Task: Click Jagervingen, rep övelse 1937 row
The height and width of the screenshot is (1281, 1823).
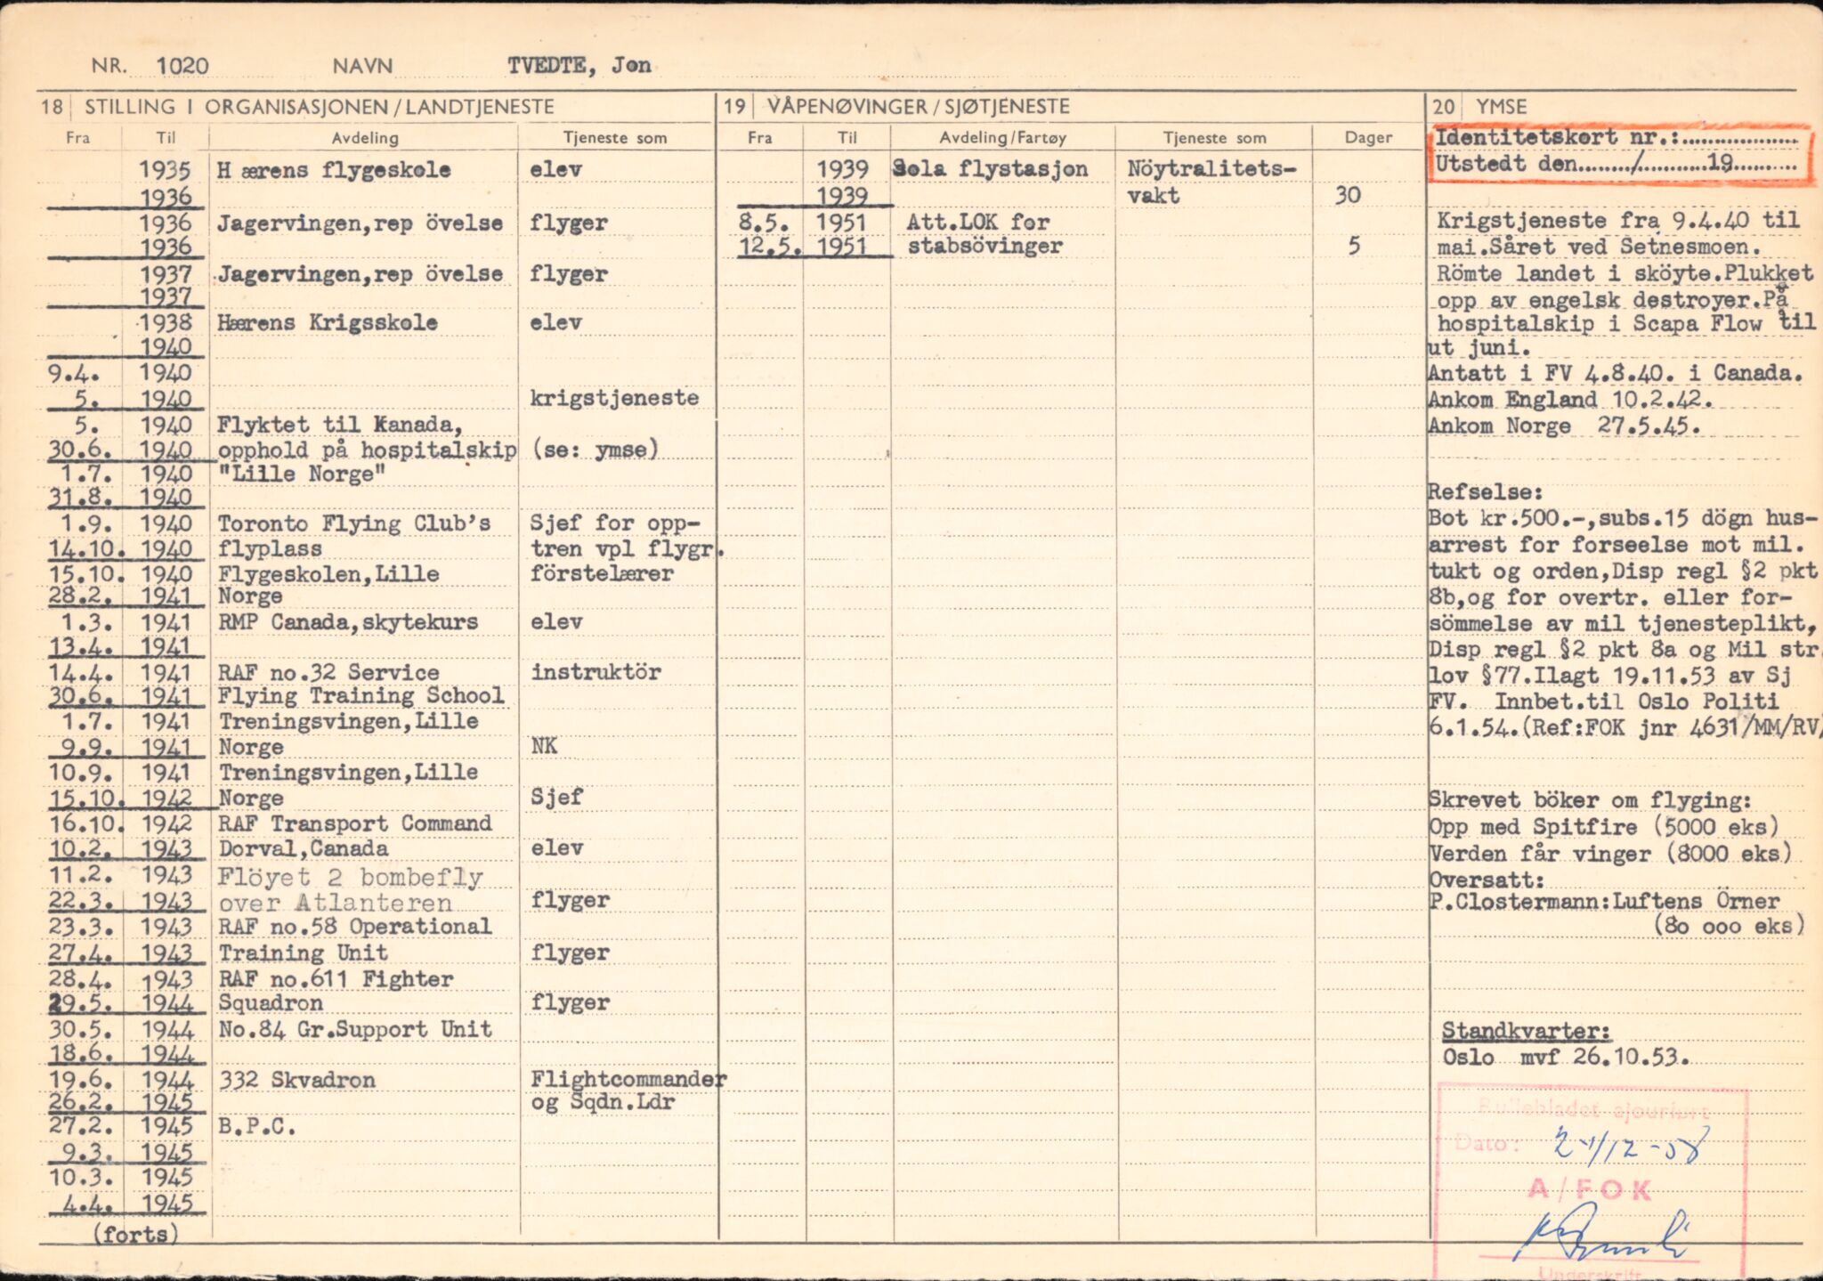Action: coord(361,273)
